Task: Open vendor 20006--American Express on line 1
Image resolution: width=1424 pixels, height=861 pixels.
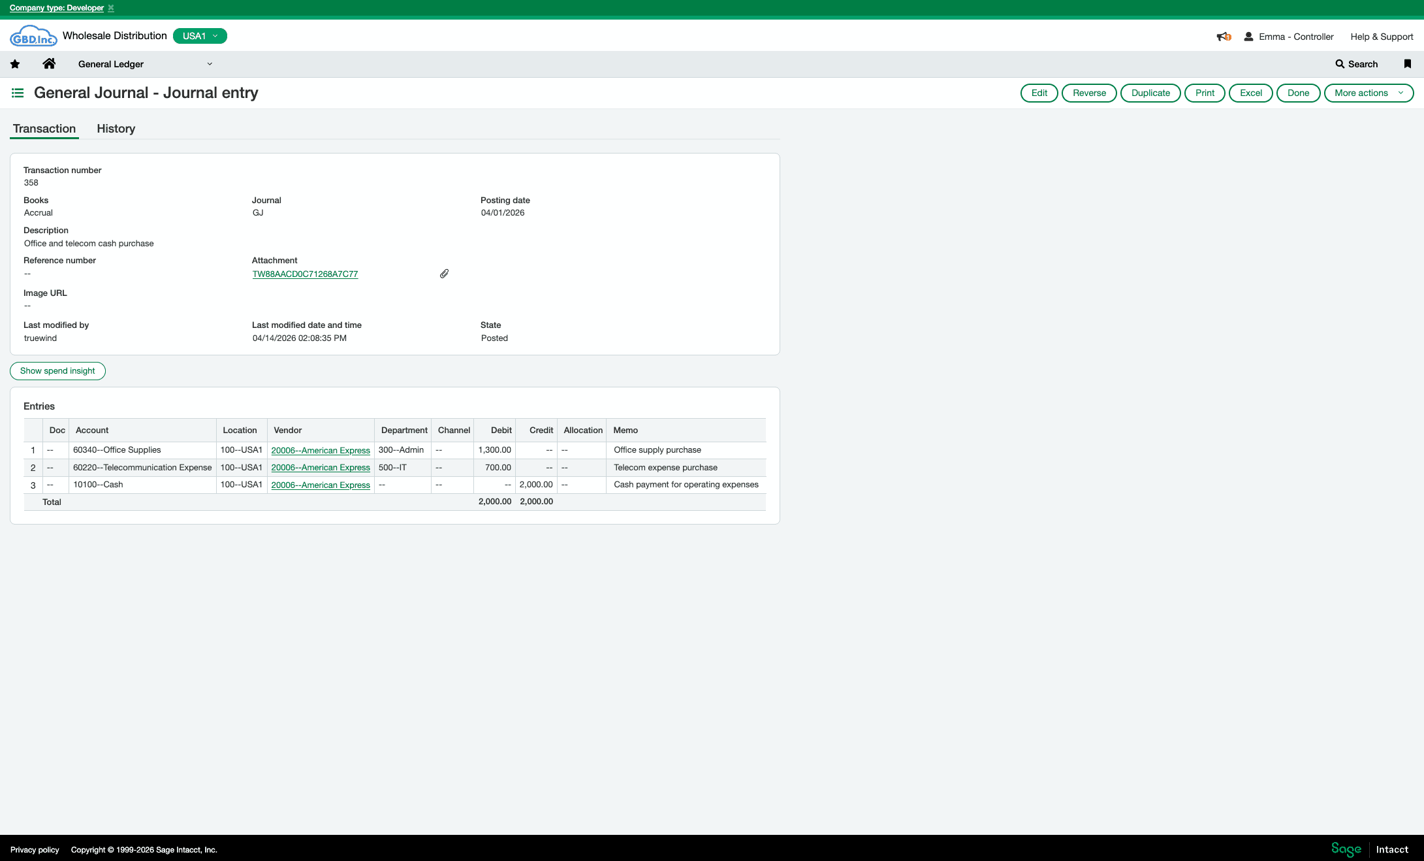Action: 320,450
